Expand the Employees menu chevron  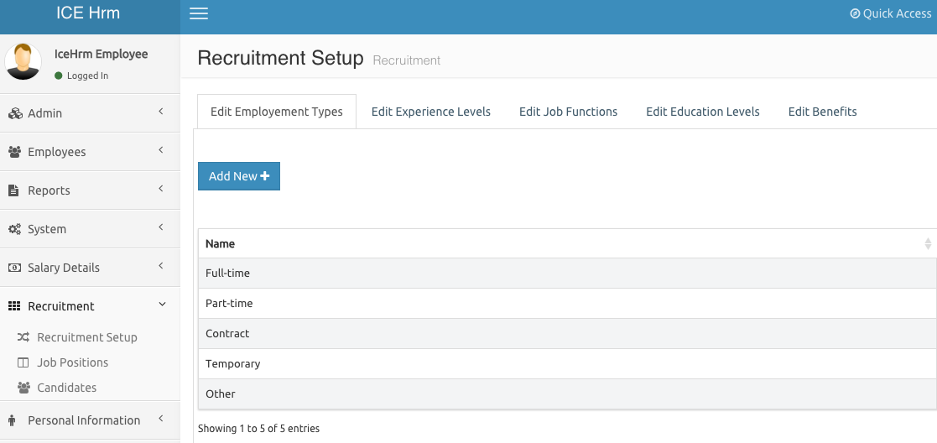click(x=161, y=151)
